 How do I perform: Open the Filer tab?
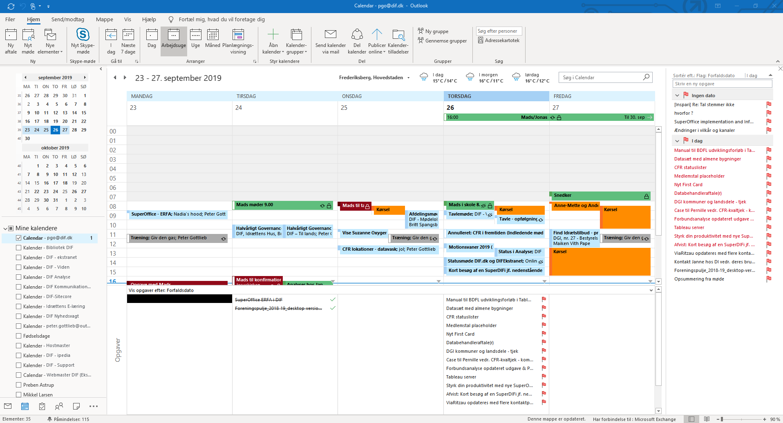(x=10, y=19)
